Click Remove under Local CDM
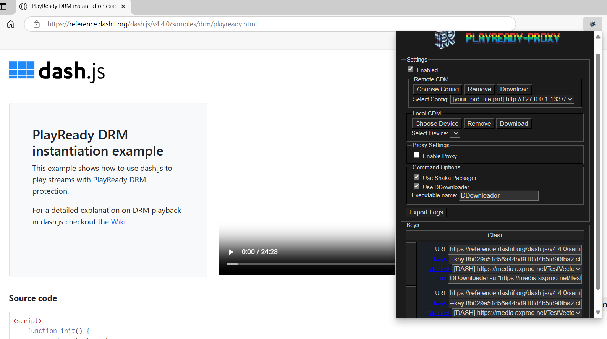This screenshot has width=607, height=339. [479, 124]
